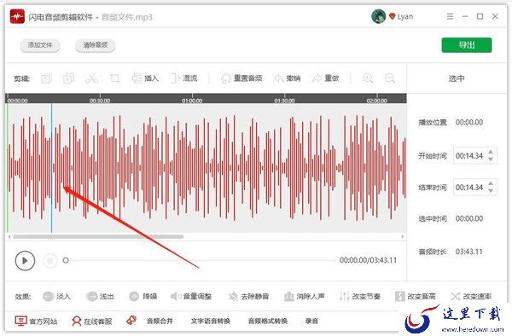Click the 混流 mix tool
Image resolution: width=512 pixels, height=336 pixels.
coord(184,78)
